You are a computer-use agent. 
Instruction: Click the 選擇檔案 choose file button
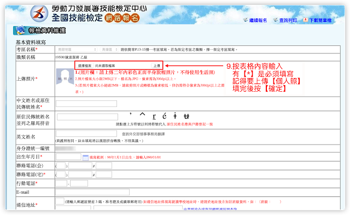(85, 65)
